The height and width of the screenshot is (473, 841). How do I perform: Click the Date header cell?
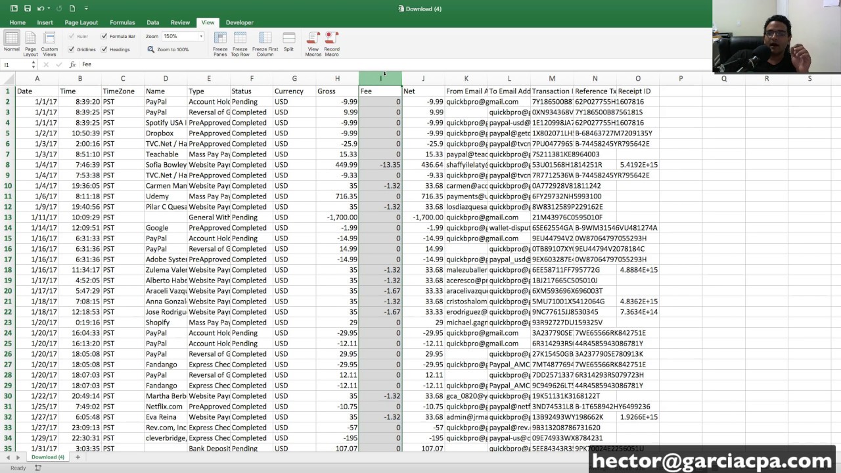(x=37, y=91)
